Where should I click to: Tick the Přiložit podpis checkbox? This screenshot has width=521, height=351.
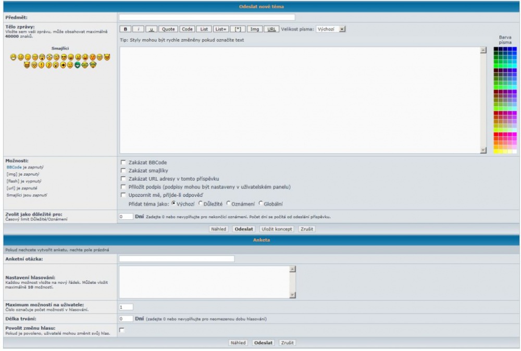123,186
